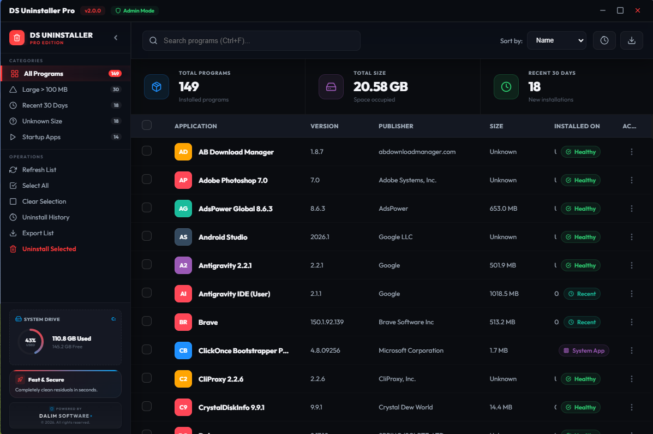This screenshot has width=653, height=434.
Task: Click the Fast & Secure rocket icon
Action: (20, 379)
